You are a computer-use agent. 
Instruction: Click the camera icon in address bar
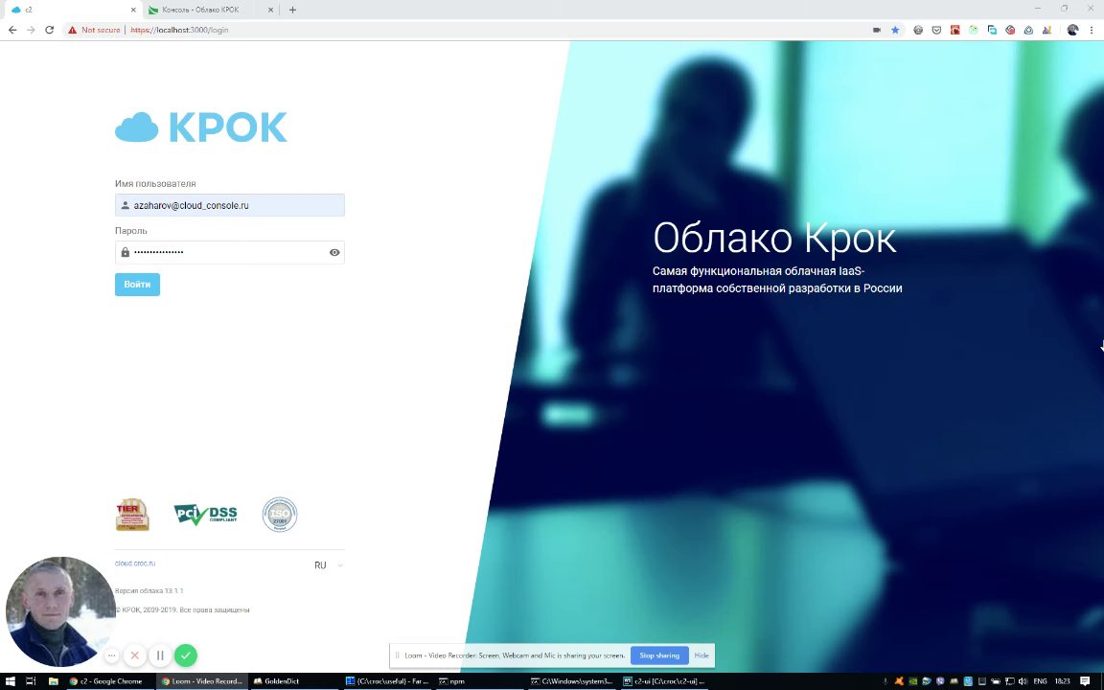coord(877,31)
